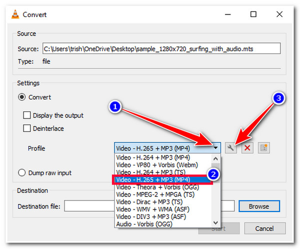300x249 pixels.
Task: Collapse the Profile dropdown arrow
Action: [x=215, y=148]
